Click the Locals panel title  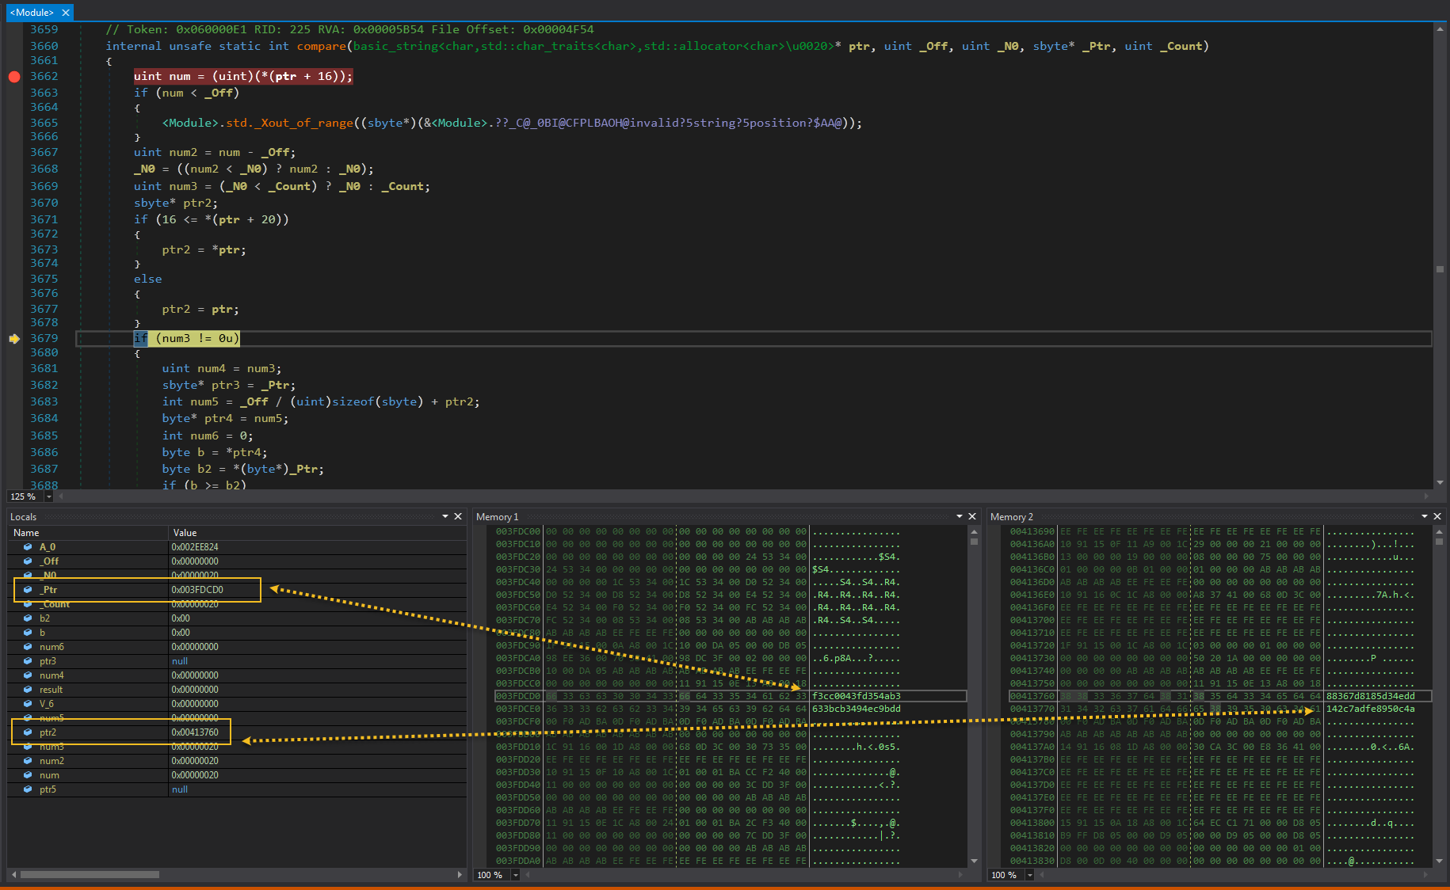click(x=24, y=517)
